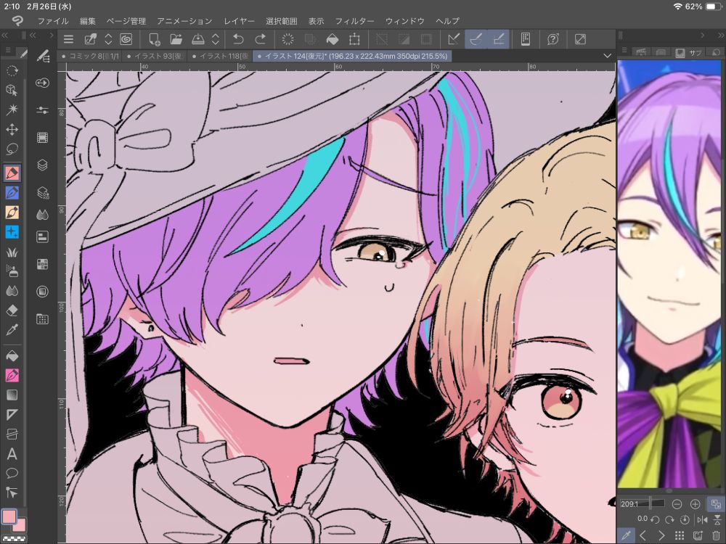Image resolution: width=726 pixels, height=544 pixels.
Task: Open the color mixing drops palette icon
Action: pos(43,214)
